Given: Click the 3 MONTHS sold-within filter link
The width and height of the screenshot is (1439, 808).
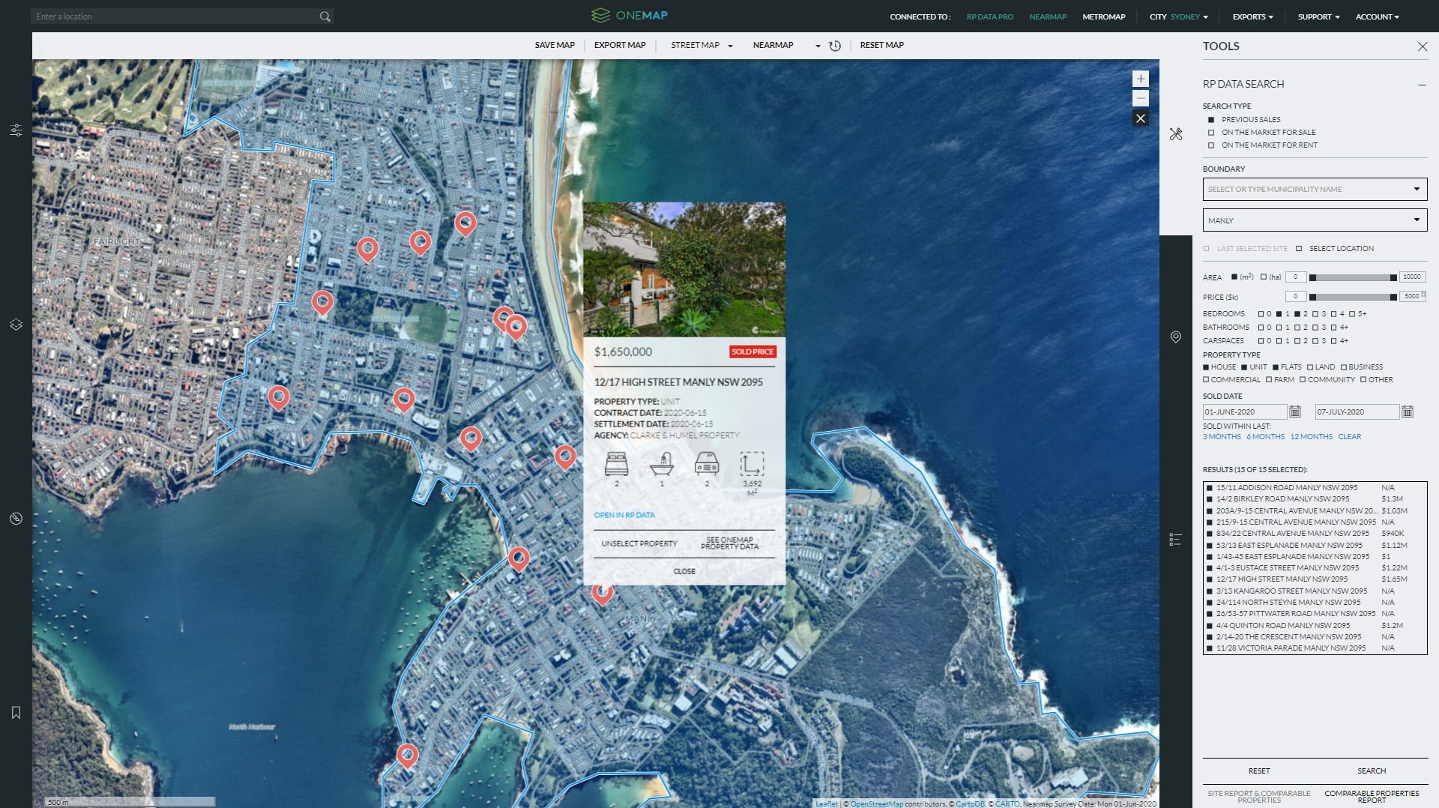Looking at the screenshot, I should [x=1221, y=436].
